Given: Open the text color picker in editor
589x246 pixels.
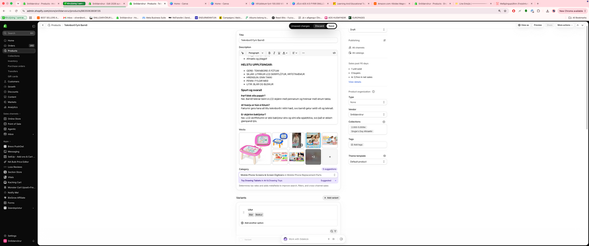Looking at the screenshot, I should 285,53.
